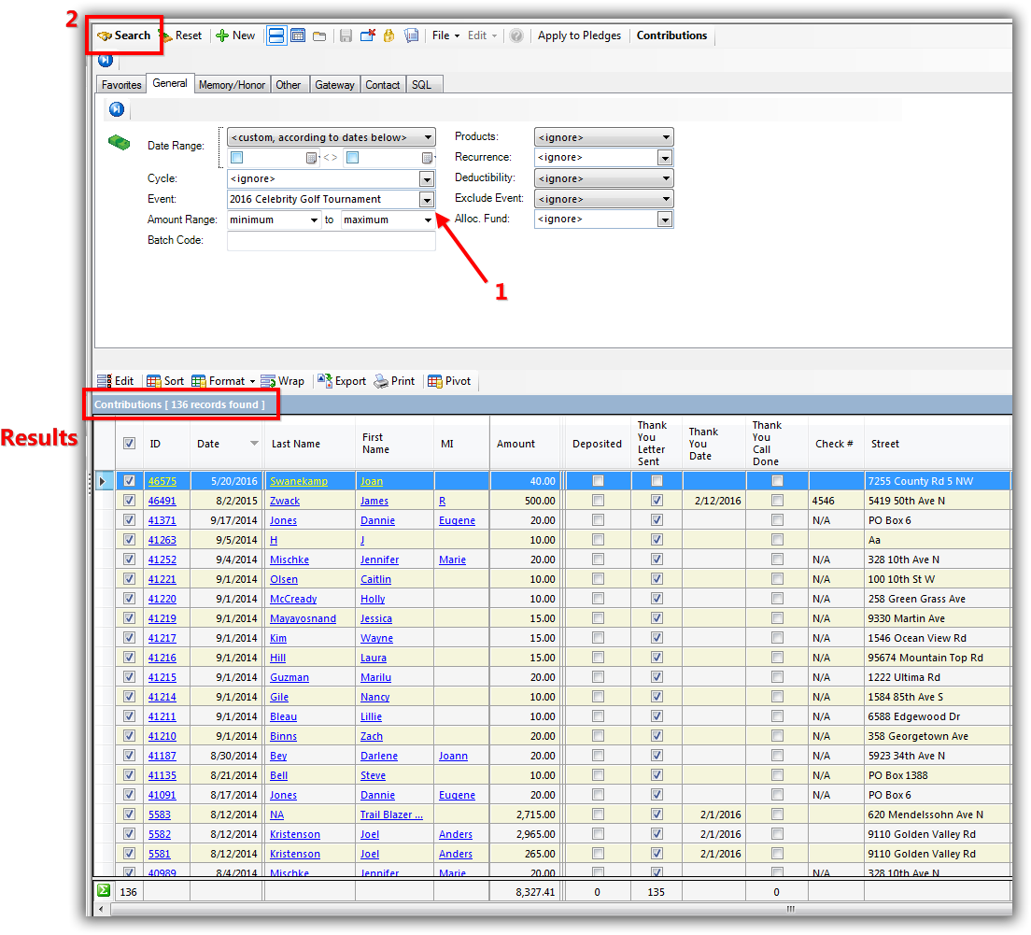
Task: Toggle the select-all checkbox in grid header
Action: (x=130, y=444)
